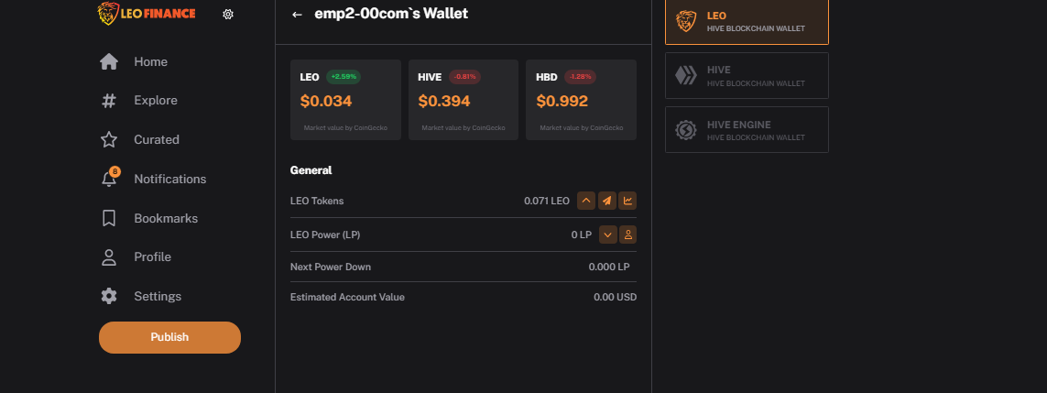
Task: Click the LeoFinance lion logo
Action: (x=147, y=14)
